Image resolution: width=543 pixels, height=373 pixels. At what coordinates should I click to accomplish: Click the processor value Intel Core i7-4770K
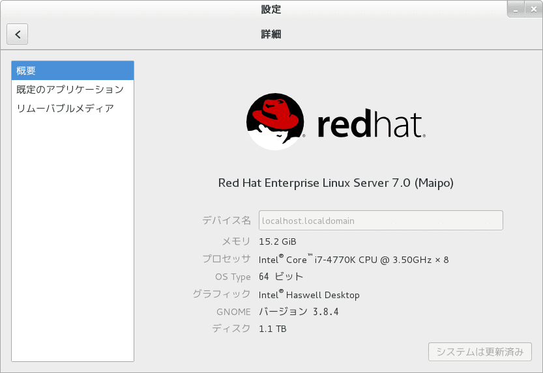point(353,260)
